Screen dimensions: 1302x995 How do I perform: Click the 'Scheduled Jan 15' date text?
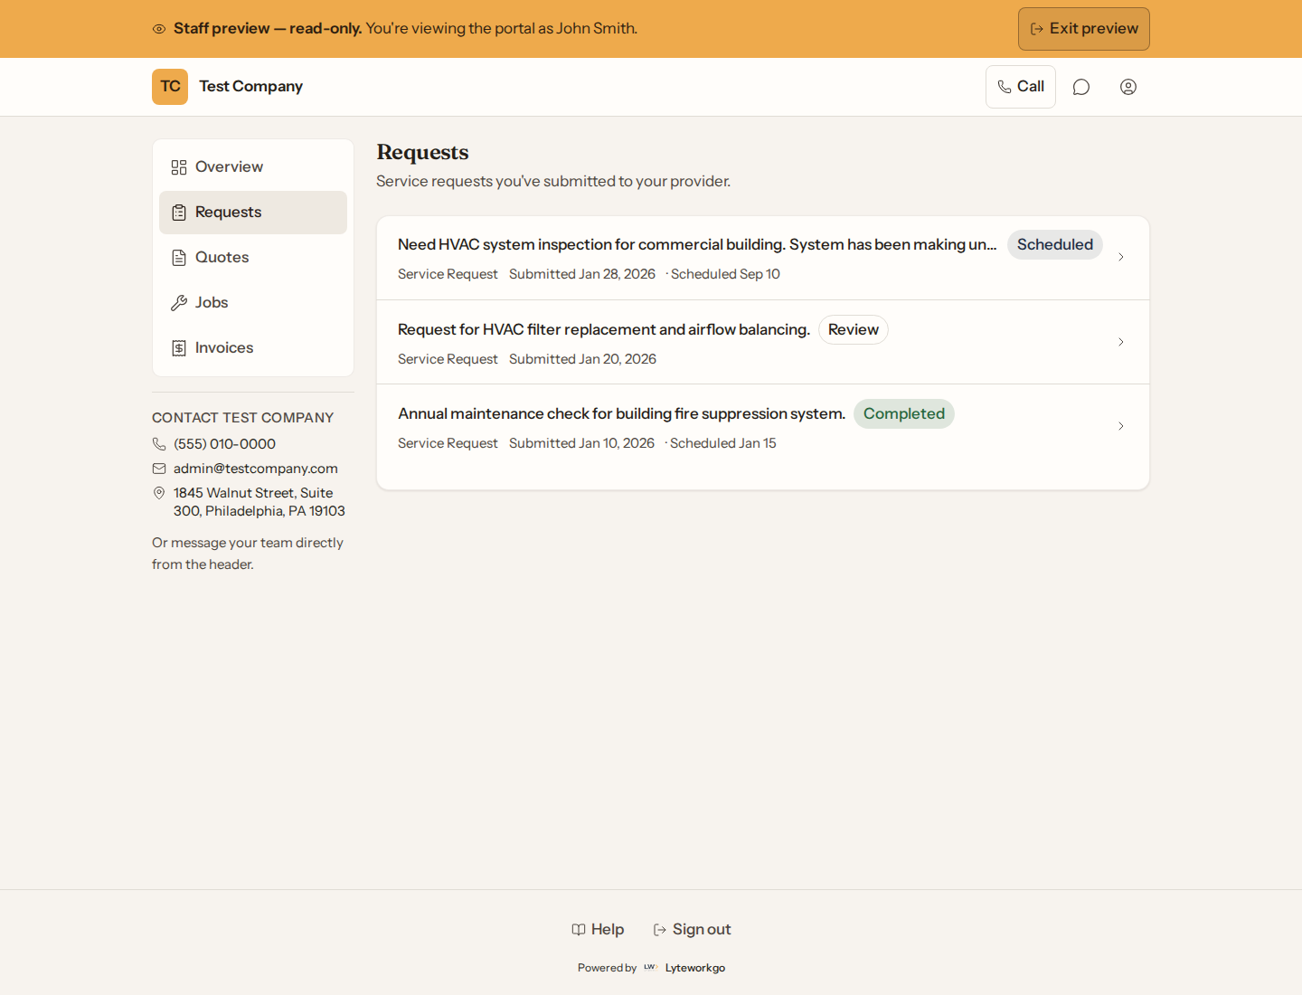[723, 443]
